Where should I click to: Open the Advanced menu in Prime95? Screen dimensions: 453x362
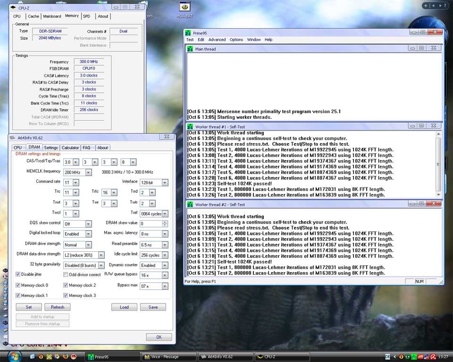coord(217,40)
